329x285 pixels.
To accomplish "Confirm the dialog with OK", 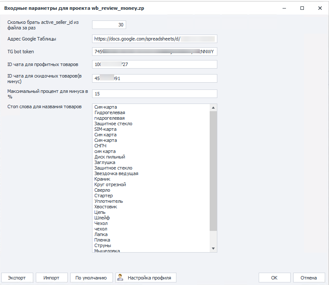I will click(x=274, y=278).
